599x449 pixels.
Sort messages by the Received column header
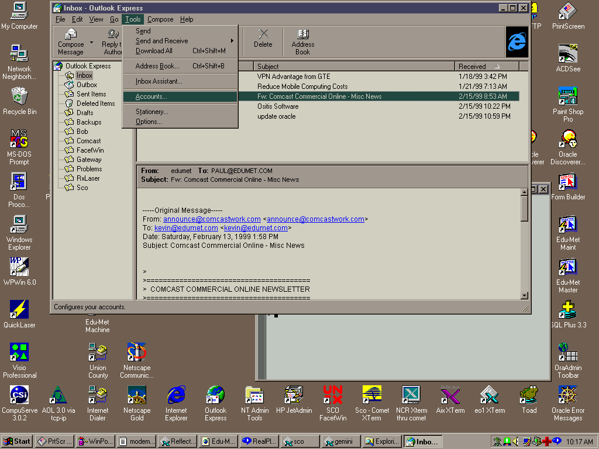point(487,67)
